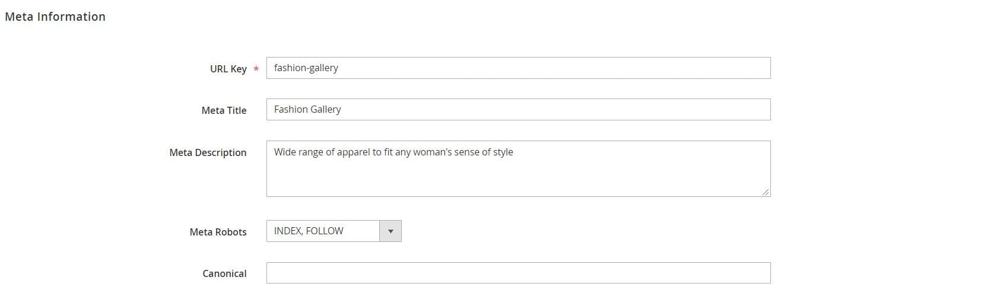This screenshot has width=997, height=293.
Task: Click the word 'apparel' in the description
Action: [353, 152]
